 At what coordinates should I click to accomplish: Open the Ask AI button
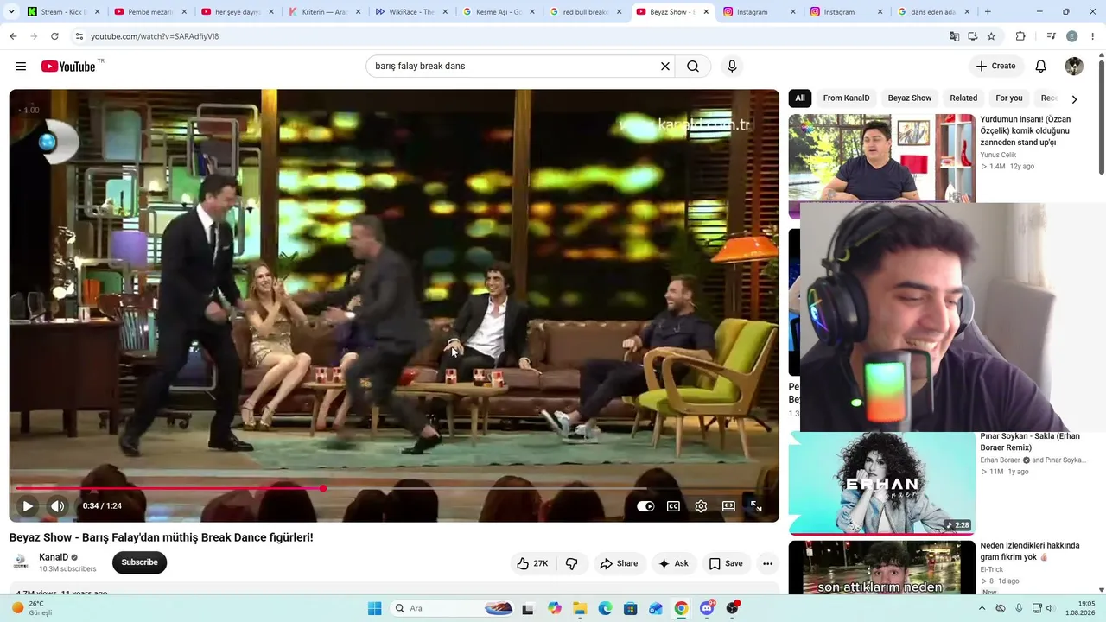[x=674, y=563]
